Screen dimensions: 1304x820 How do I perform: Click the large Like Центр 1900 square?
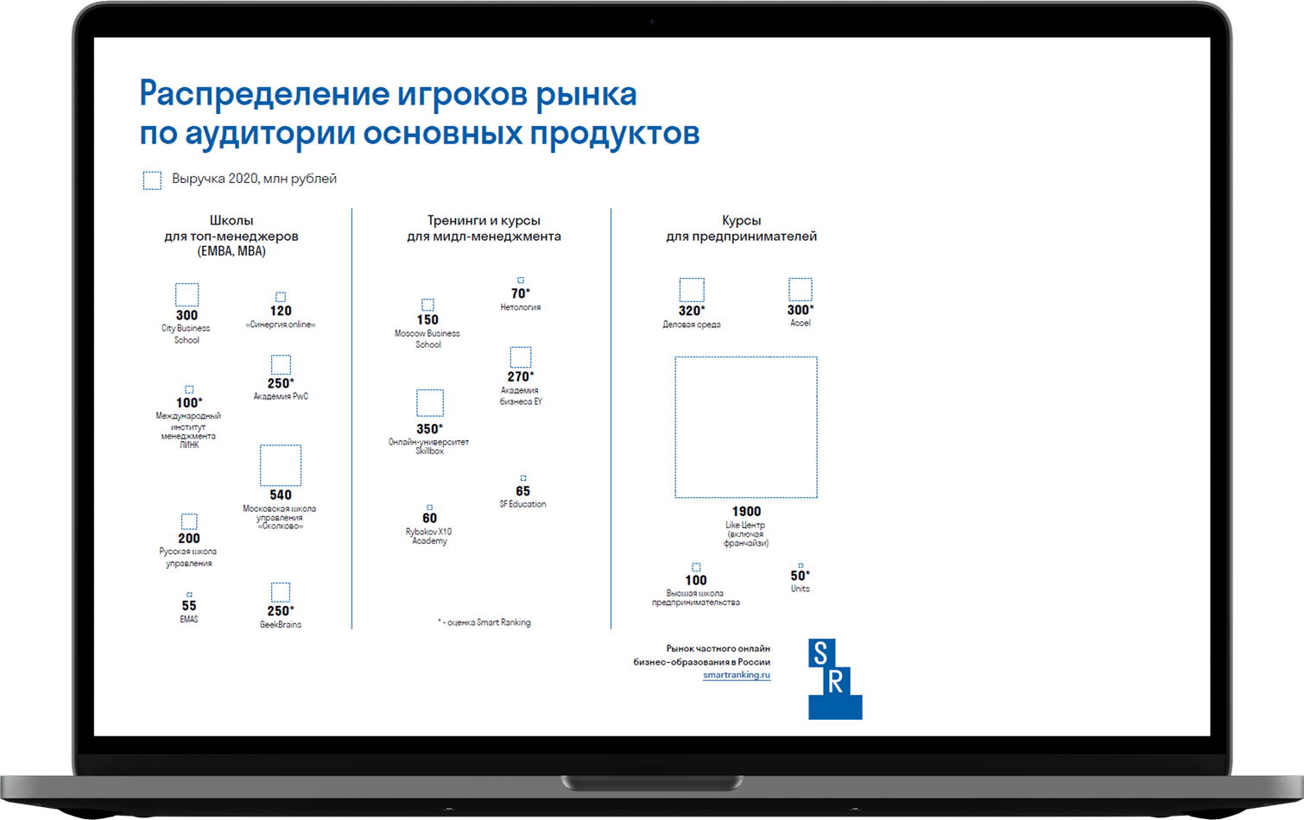click(x=746, y=427)
